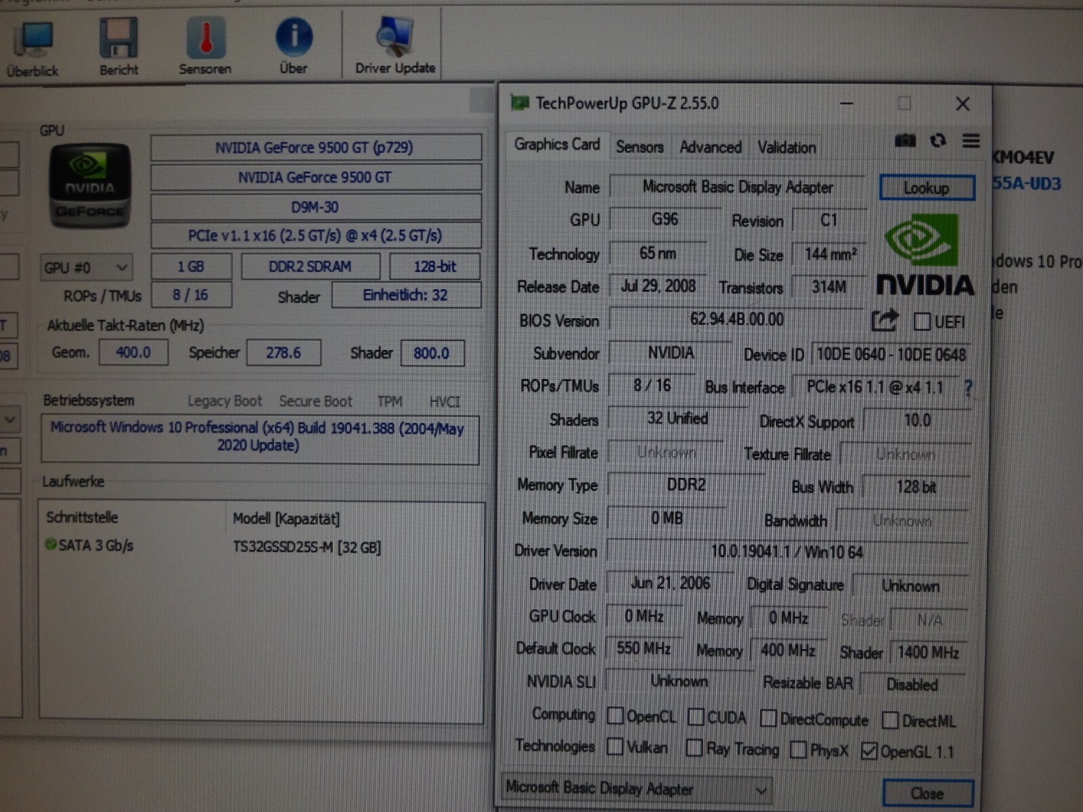The image size is (1083, 812).
Task: Click the Modell [Kapazität] column header
Action: 286,519
